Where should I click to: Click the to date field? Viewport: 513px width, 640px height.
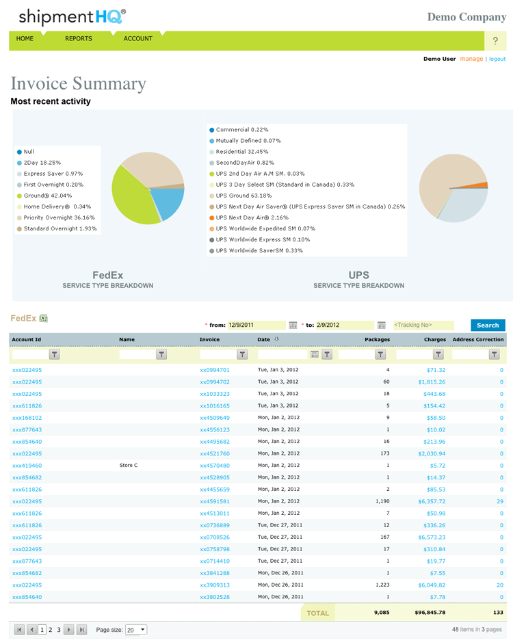[x=345, y=325]
